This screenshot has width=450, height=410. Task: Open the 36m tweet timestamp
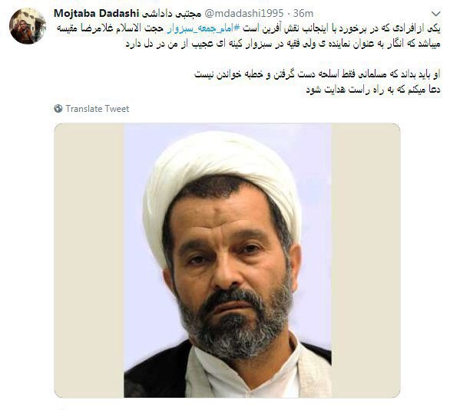[303, 14]
